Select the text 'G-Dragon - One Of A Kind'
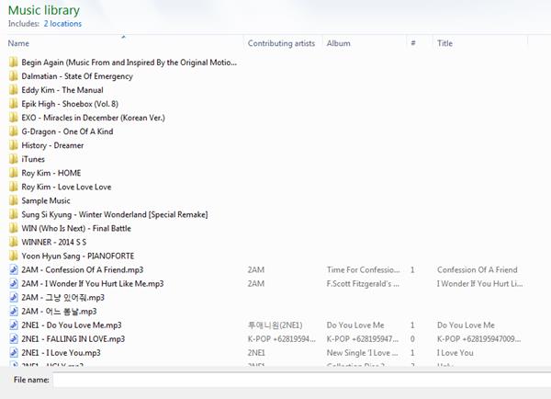The height and width of the screenshot is (399, 551). pyautogui.click(x=67, y=131)
